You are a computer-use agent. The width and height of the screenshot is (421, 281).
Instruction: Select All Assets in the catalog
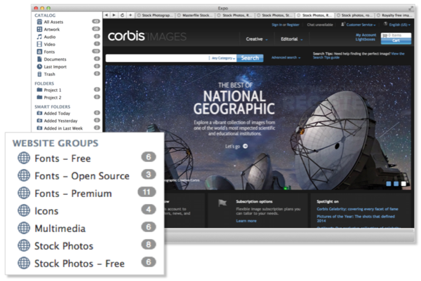68,22
